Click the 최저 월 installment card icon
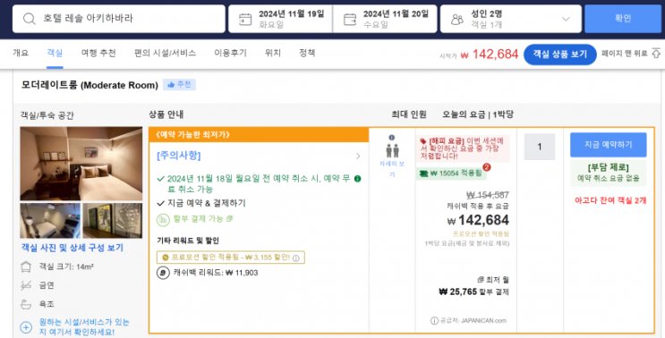The image size is (665, 338). pos(481,280)
